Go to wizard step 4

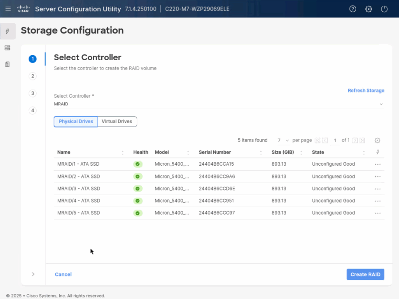33,110
